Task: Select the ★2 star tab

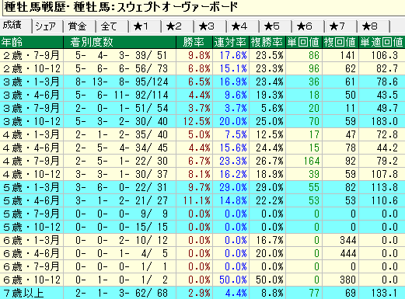Action: (x=177, y=26)
